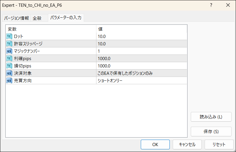Open the 売買方向 ショートオンリー dropdown

tap(141, 81)
